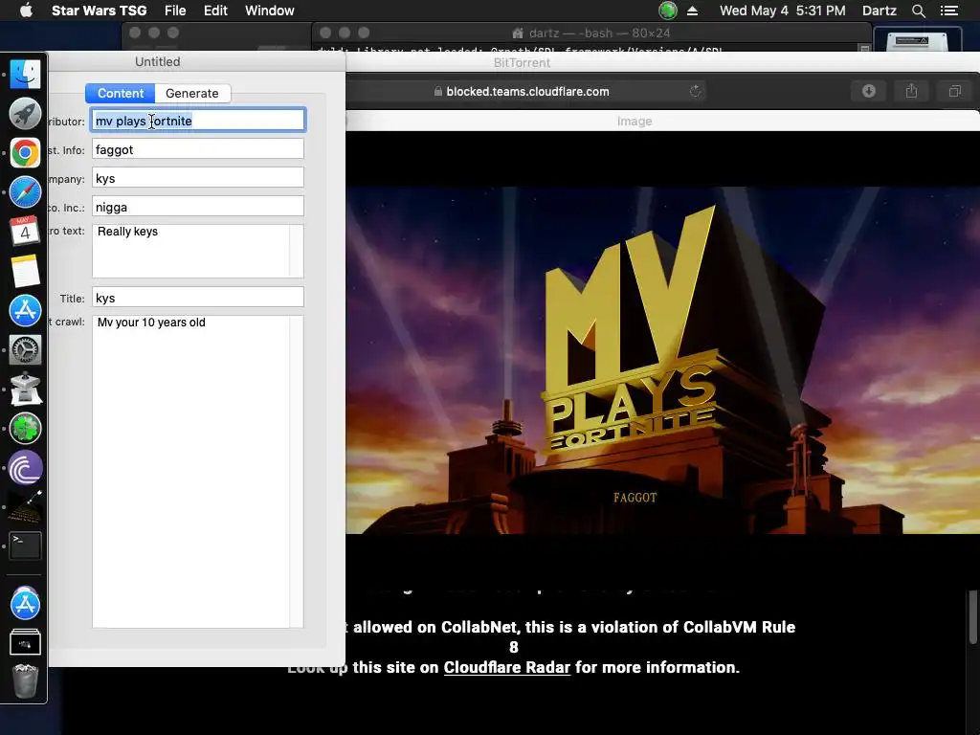980x735 pixels.
Task: Launch Google Chrome from the dock
Action: (x=25, y=153)
